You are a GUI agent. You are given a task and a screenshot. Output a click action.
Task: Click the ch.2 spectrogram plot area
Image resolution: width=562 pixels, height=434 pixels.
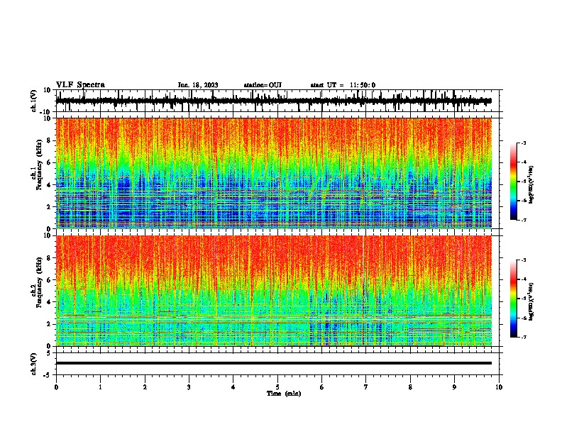click(x=274, y=291)
